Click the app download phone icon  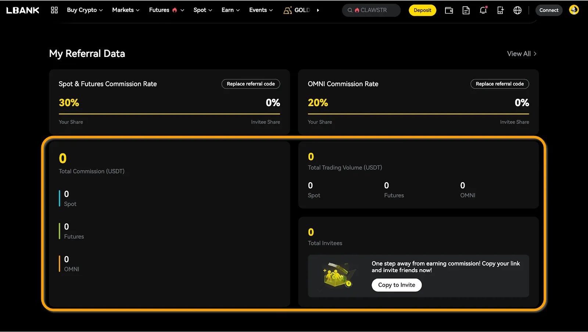500,10
